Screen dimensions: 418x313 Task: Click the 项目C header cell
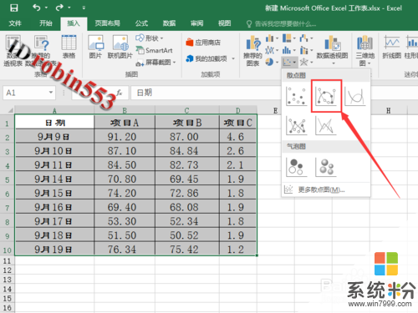tap(238, 122)
